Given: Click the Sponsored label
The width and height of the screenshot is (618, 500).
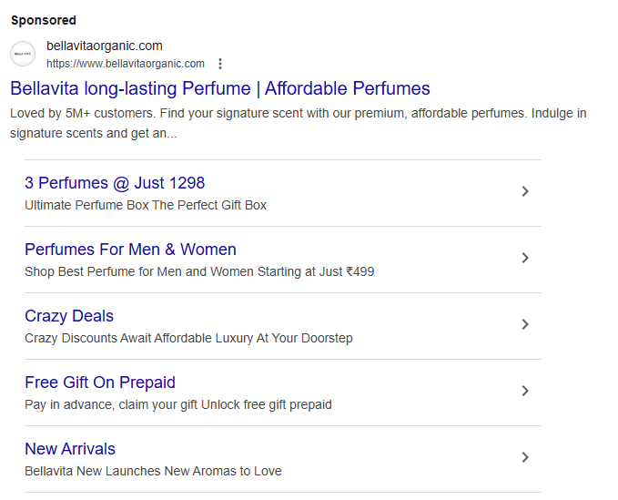Looking at the screenshot, I should pos(44,20).
